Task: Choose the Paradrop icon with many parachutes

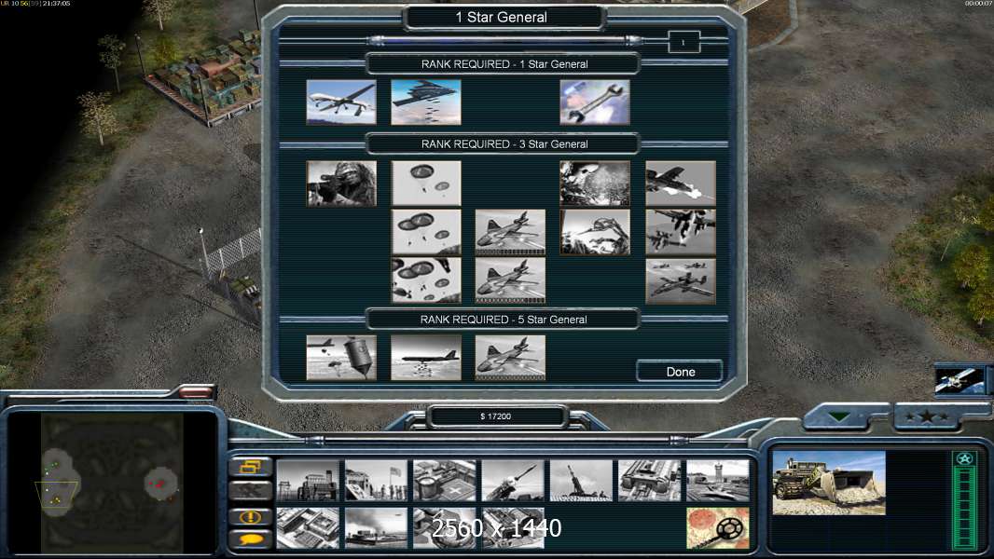Action: 426,280
